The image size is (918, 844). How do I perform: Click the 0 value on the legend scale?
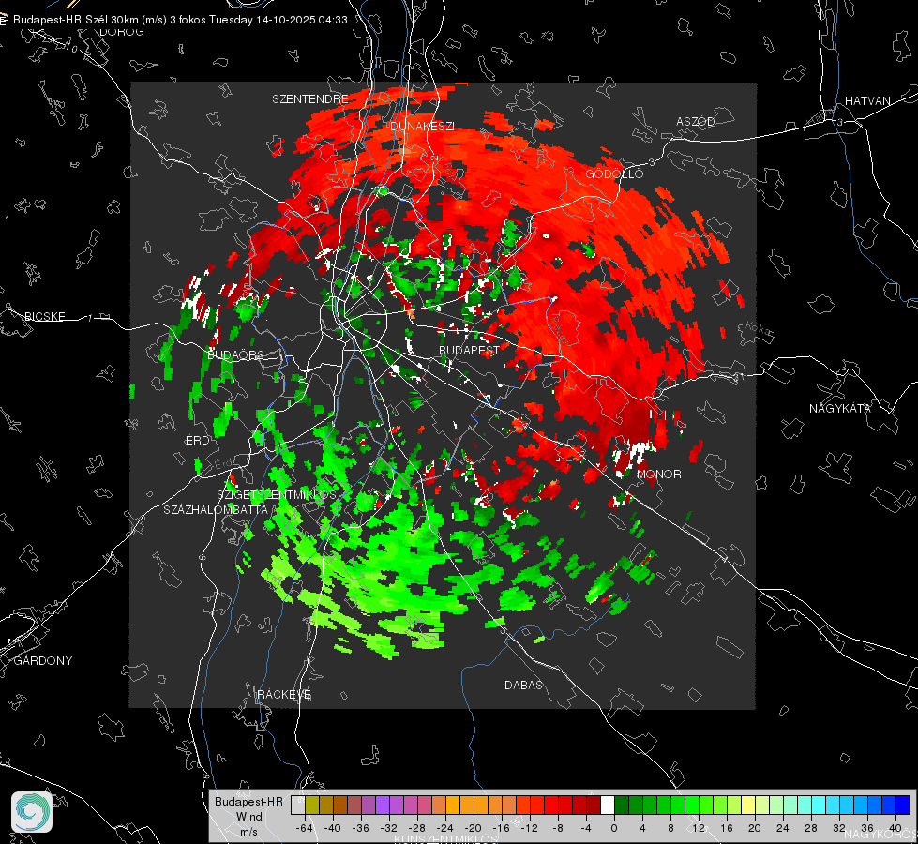click(614, 828)
